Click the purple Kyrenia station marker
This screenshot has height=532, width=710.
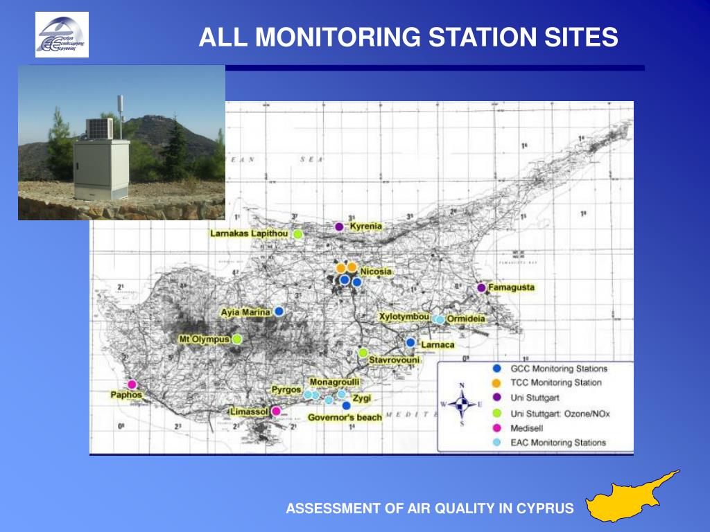tap(339, 227)
